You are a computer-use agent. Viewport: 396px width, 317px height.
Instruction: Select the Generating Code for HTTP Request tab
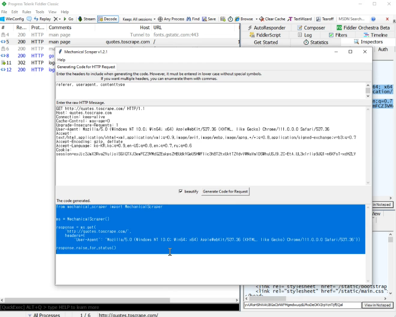[x=86, y=67]
